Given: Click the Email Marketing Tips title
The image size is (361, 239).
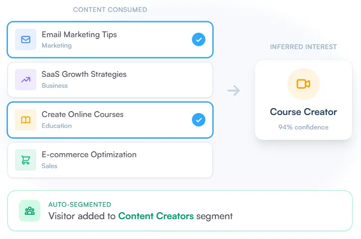Looking at the screenshot, I should point(79,35).
